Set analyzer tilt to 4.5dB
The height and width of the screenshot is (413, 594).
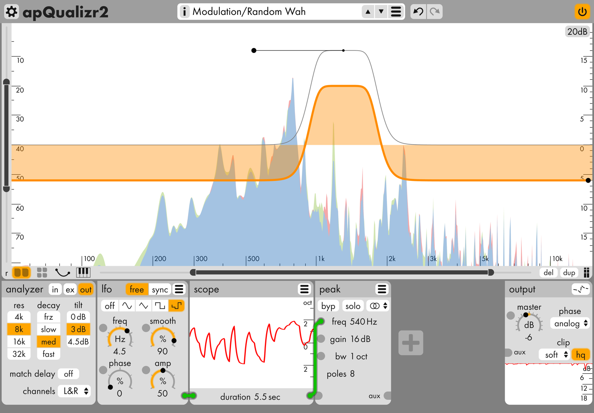pos(78,342)
